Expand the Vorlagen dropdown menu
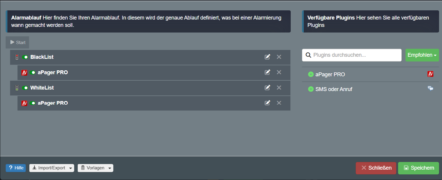The height and width of the screenshot is (180, 442). [x=95, y=168]
